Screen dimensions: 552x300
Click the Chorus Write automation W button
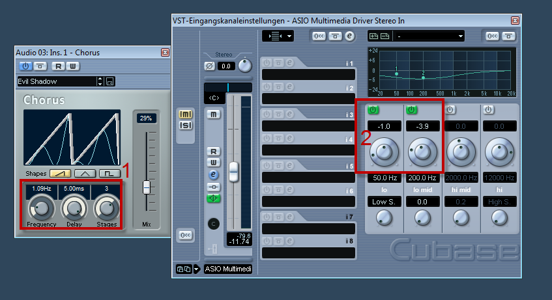[x=72, y=66]
